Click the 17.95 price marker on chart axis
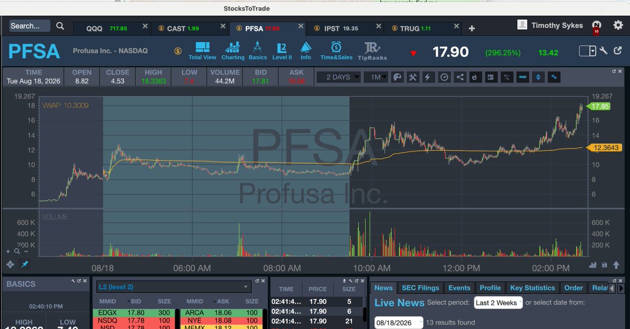630x329 pixels. click(x=600, y=106)
